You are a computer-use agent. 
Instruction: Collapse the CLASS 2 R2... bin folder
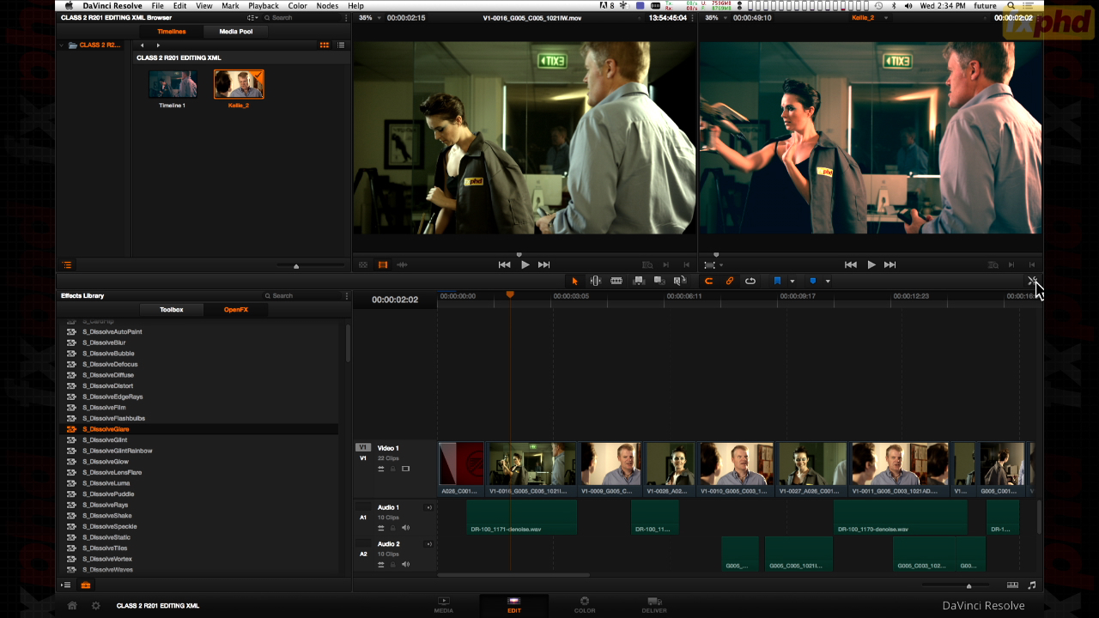pos(62,45)
